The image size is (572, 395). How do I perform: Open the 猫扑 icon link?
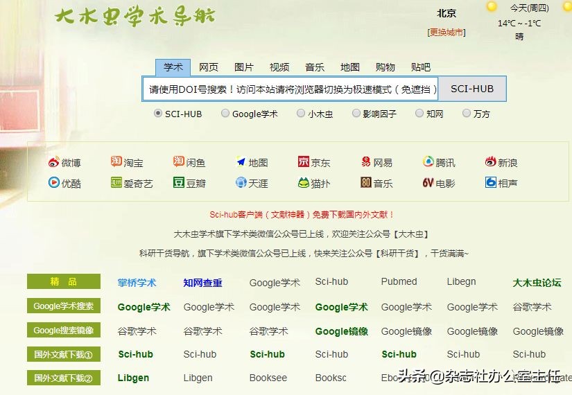click(x=304, y=182)
